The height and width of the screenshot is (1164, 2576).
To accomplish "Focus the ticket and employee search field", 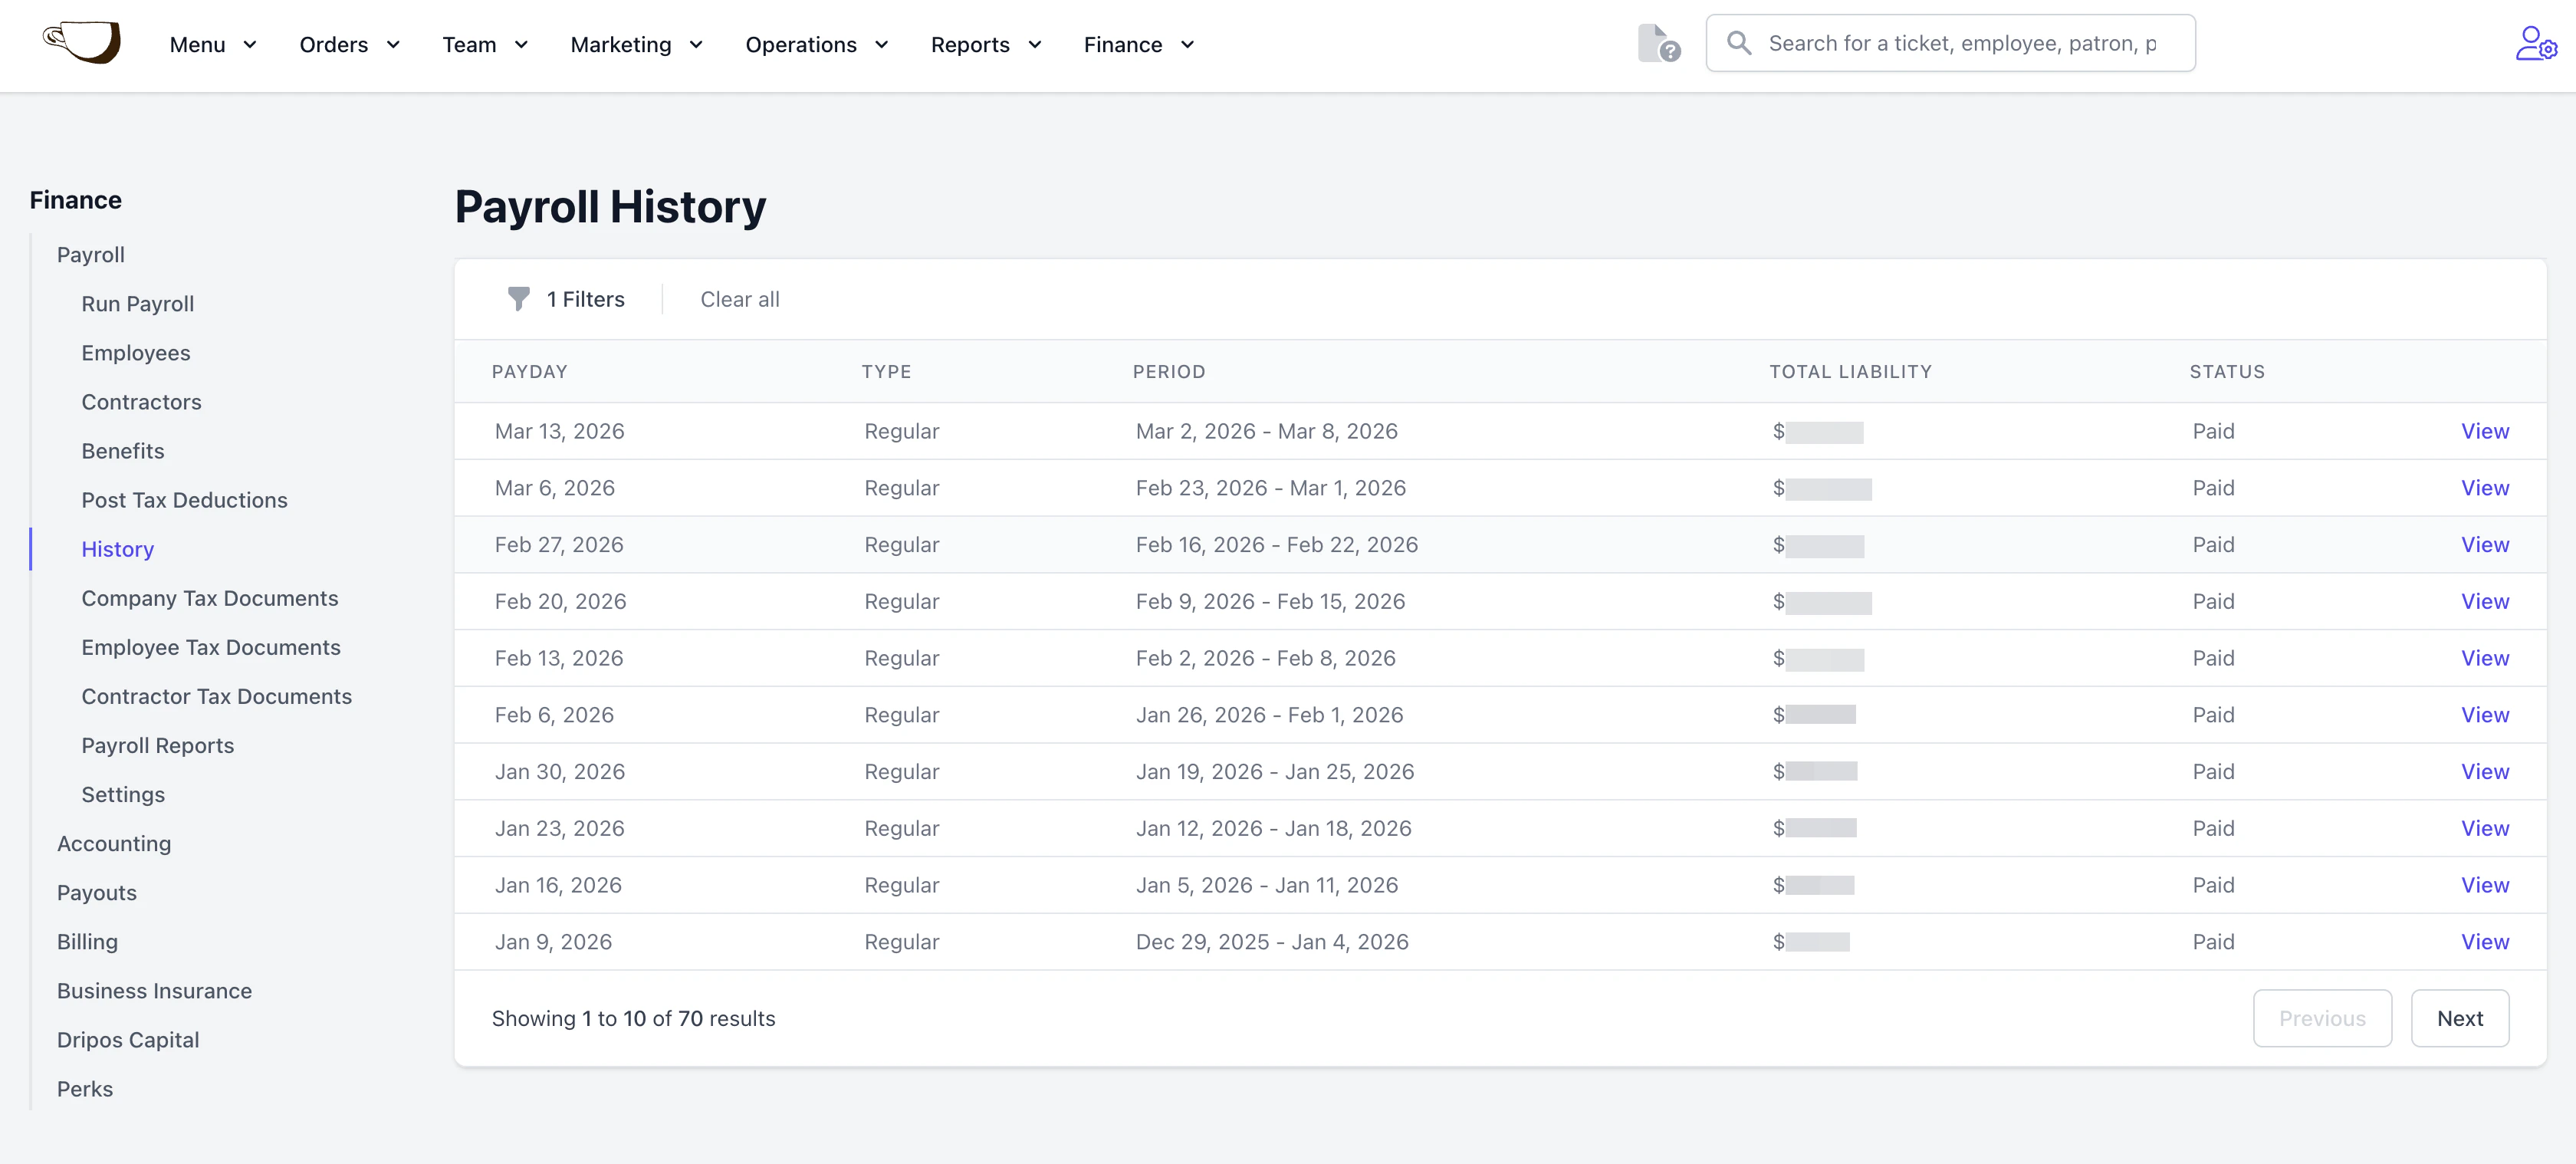I will 1962,43.
